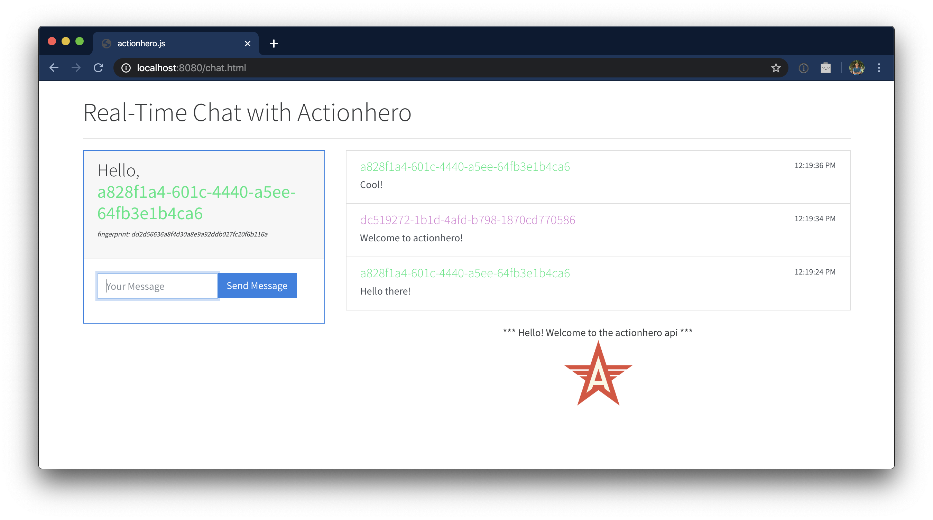
Task: Bookmark this page with the star icon
Action: click(x=775, y=68)
